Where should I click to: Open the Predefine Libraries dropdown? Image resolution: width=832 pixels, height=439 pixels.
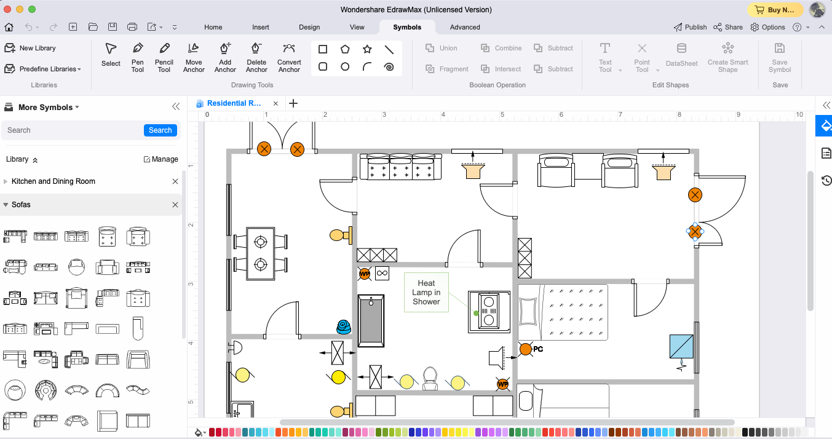click(x=49, y=69)
